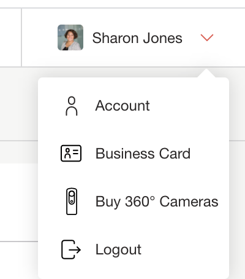Click the Account person silhouette icon
This screenshot has height=279, width=245.
pyautogui.click(x=72, y=106)
